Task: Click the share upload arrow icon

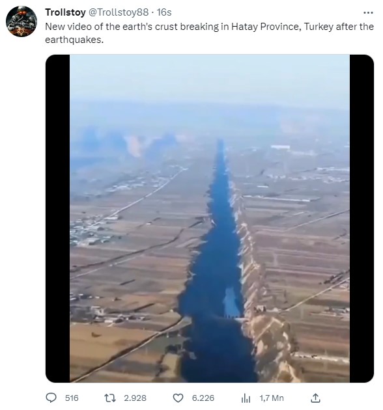Action: tap(316, 398)
